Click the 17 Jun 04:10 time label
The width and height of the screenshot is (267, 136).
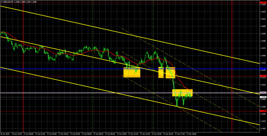(x=63, y=134)
